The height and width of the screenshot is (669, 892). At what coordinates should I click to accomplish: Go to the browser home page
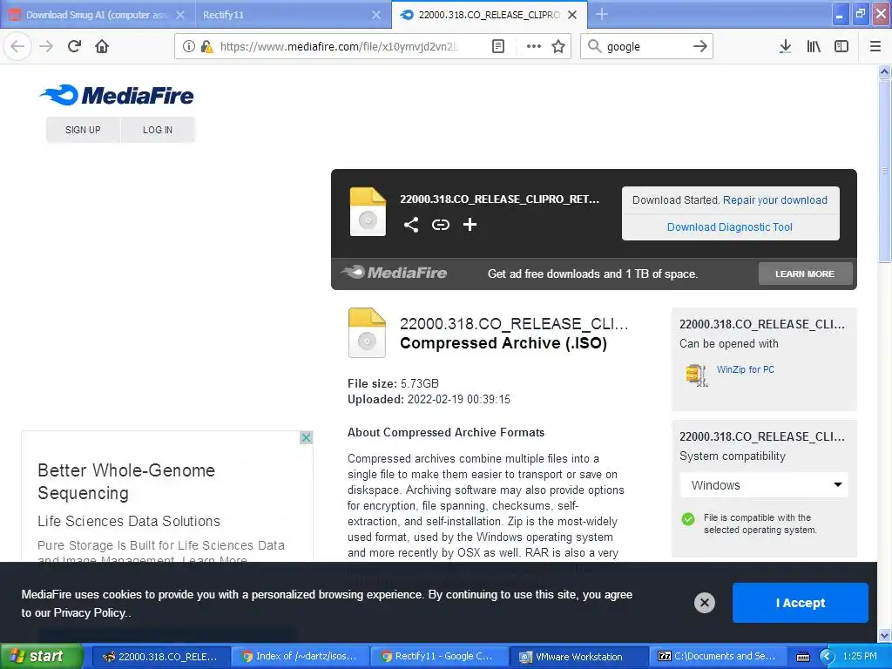tap(102, 46)
